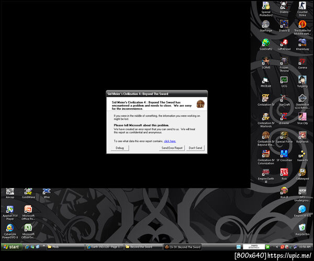Select the Garena desktop shortcut
314x261 pixels.
coord(302,63)
